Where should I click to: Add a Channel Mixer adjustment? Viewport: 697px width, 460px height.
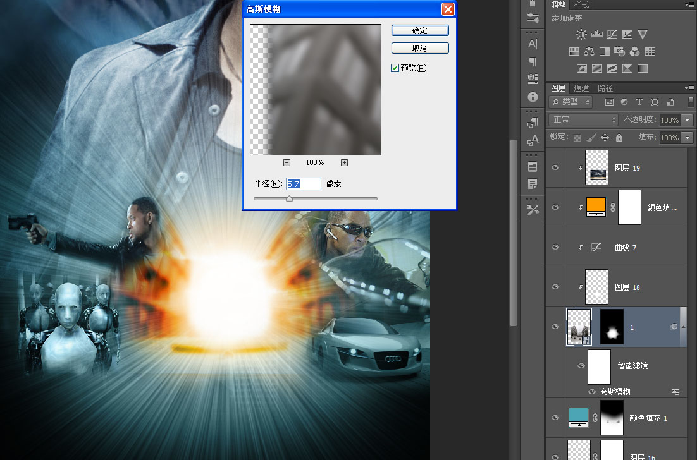(635, 52)
